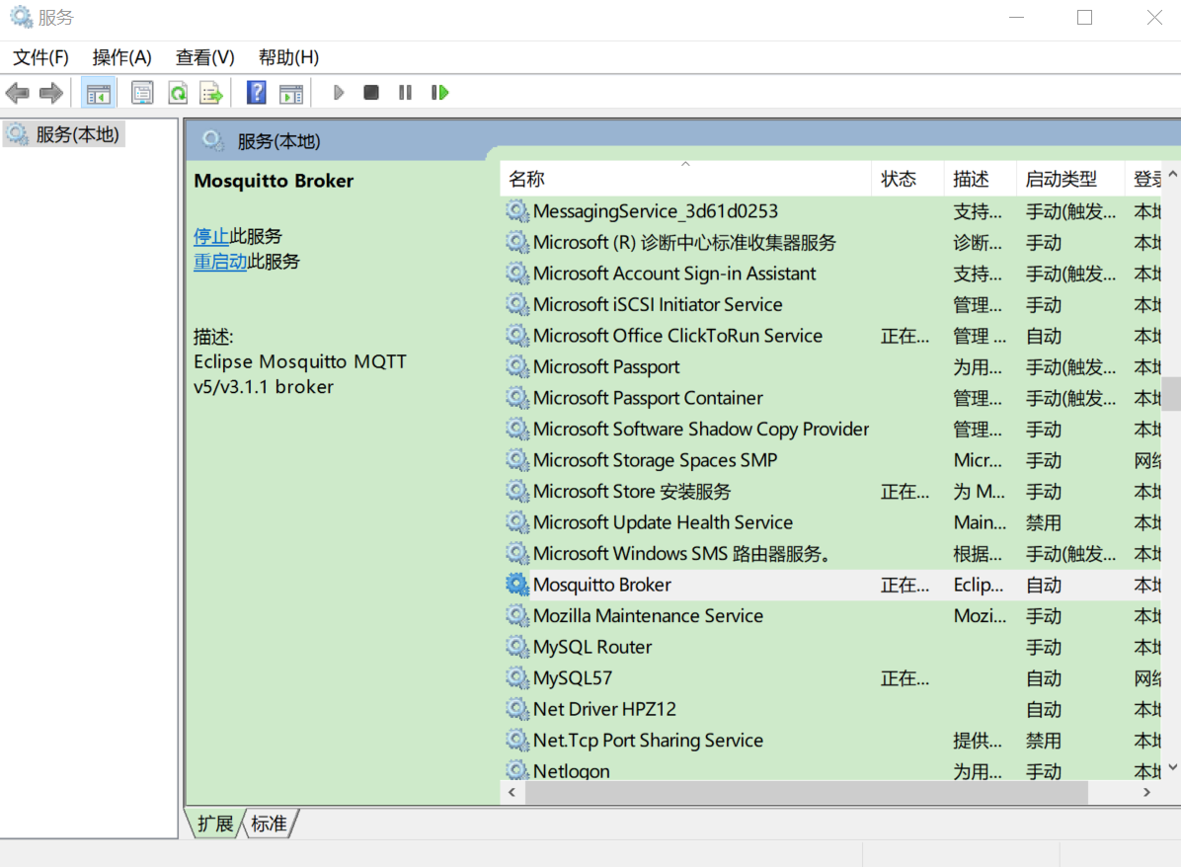Image resolution: width=1181 pixels, height=867 pixels.
Task: Click the Mozi... description cell
Action: [980, 615]
